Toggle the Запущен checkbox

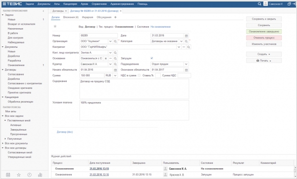coord(152,58)
